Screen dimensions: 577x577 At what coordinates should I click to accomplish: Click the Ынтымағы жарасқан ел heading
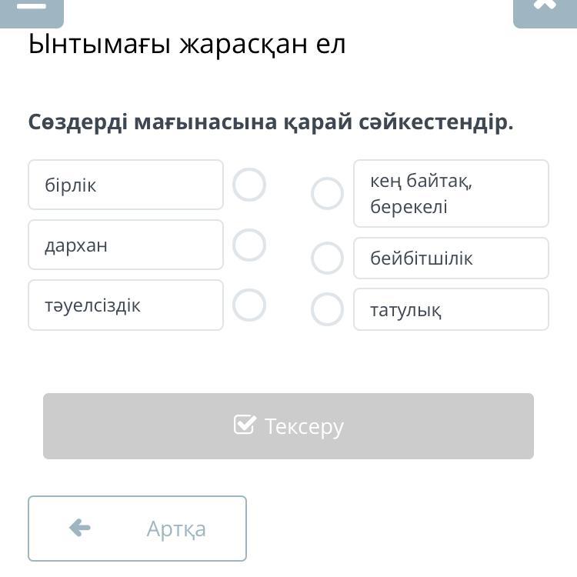pos(187,45)
